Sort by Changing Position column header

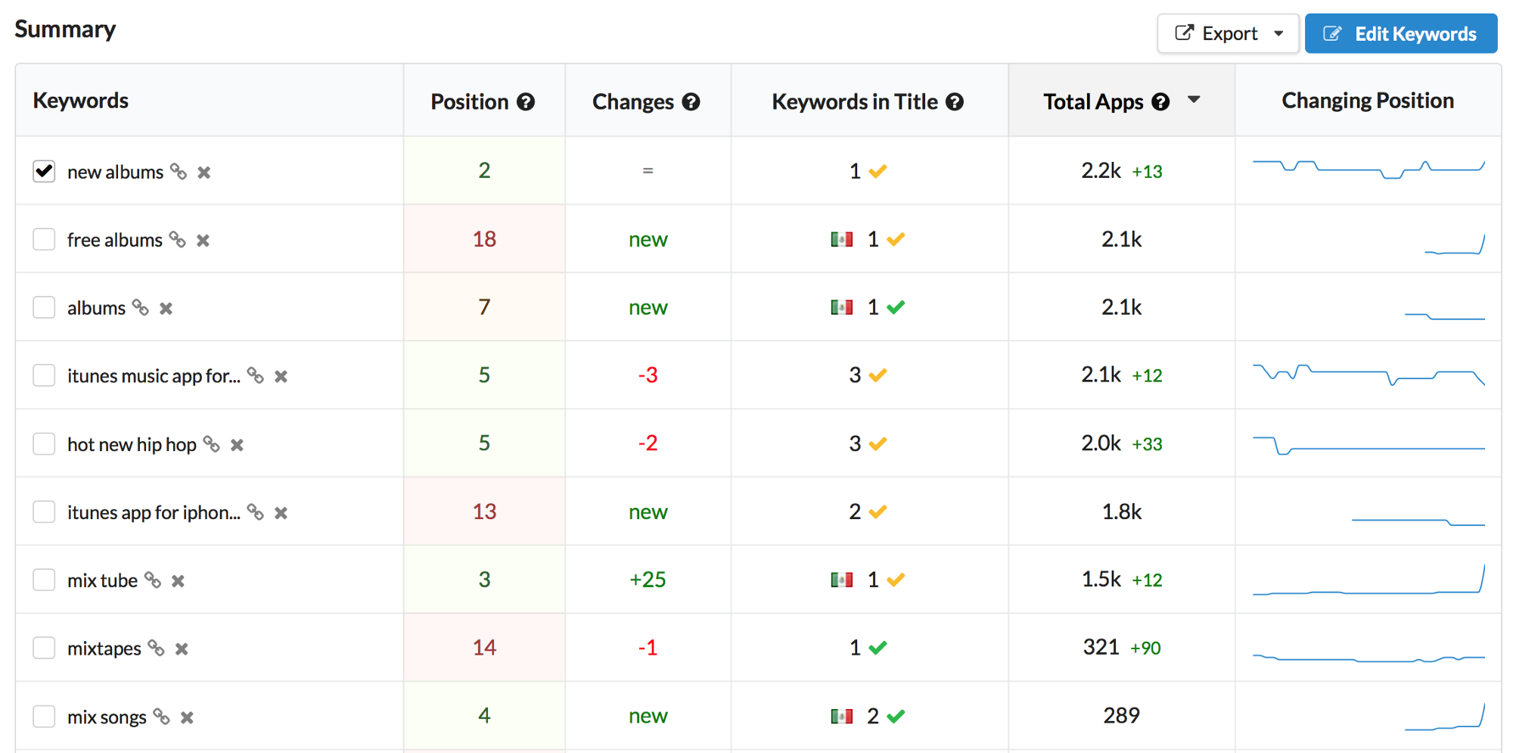[x=1367, y=101]
